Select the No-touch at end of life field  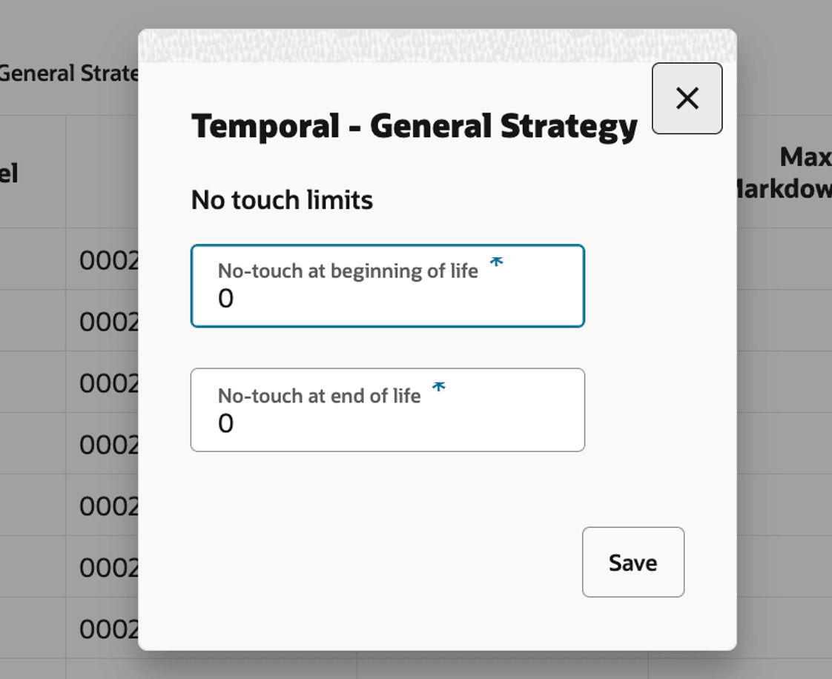[x=387, y=410]
